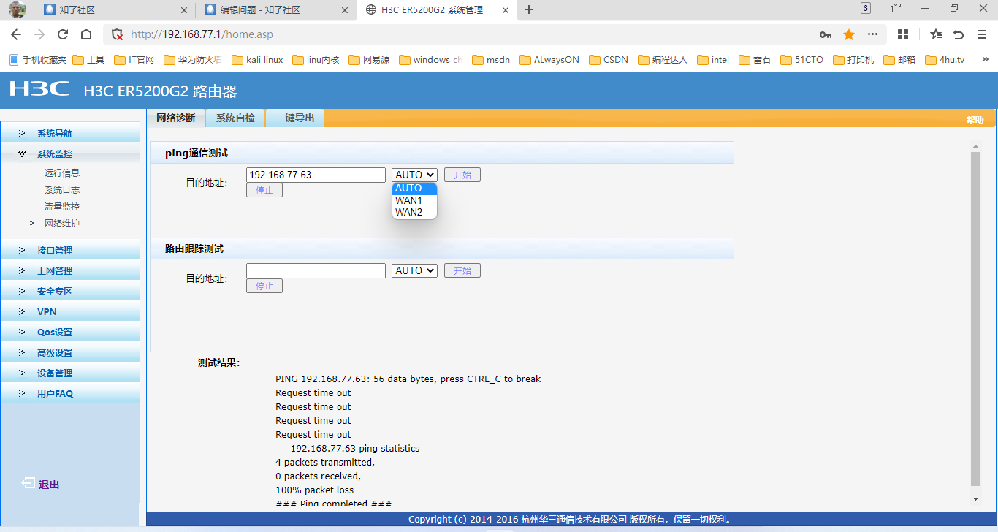Open the 系统自检 tab

[x=235, y=118]
